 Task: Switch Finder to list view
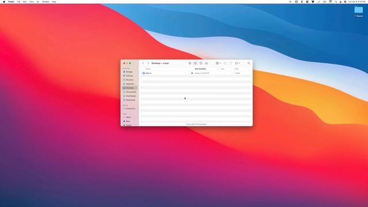click(195, 63)
